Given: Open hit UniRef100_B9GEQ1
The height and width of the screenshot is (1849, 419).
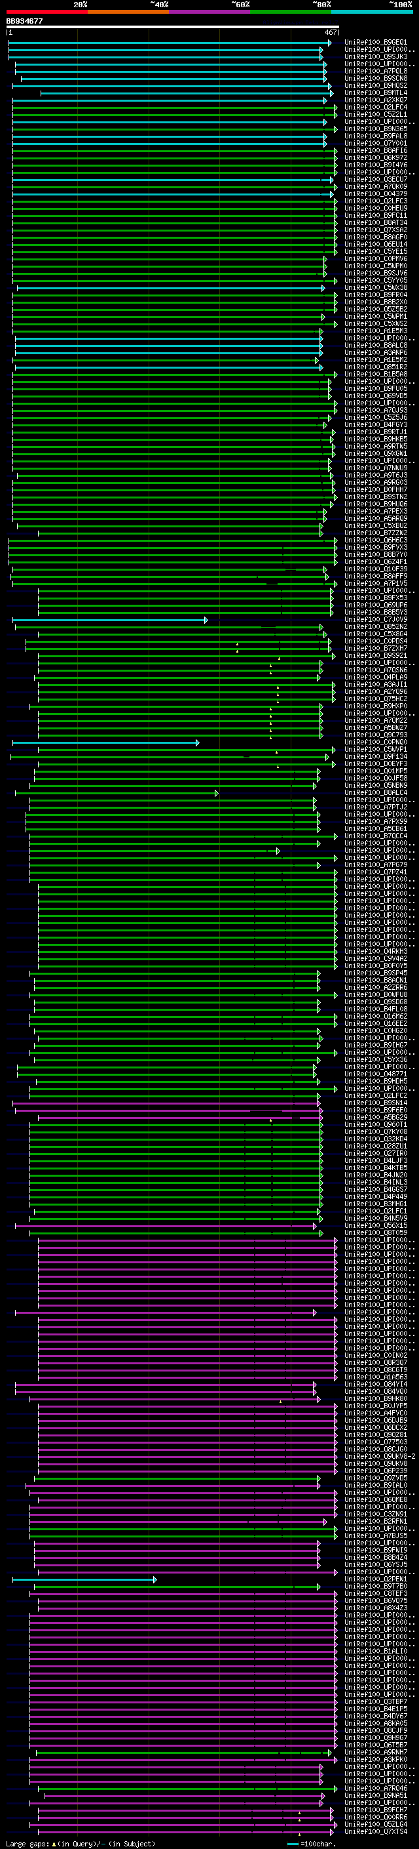Looking at the screenshot, I should tap(376, 43).
